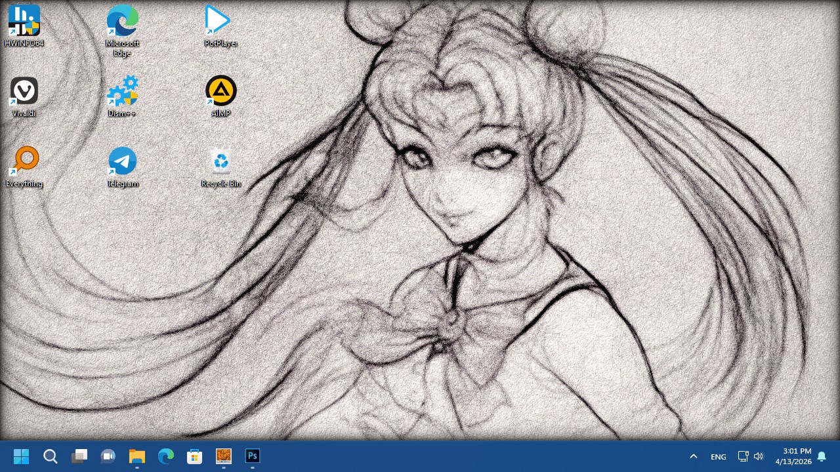Image resolution: width=840 pixels, height=472 pixels.
Task: Select the Dism++ desktop shortcut
Action: [123, 97]
